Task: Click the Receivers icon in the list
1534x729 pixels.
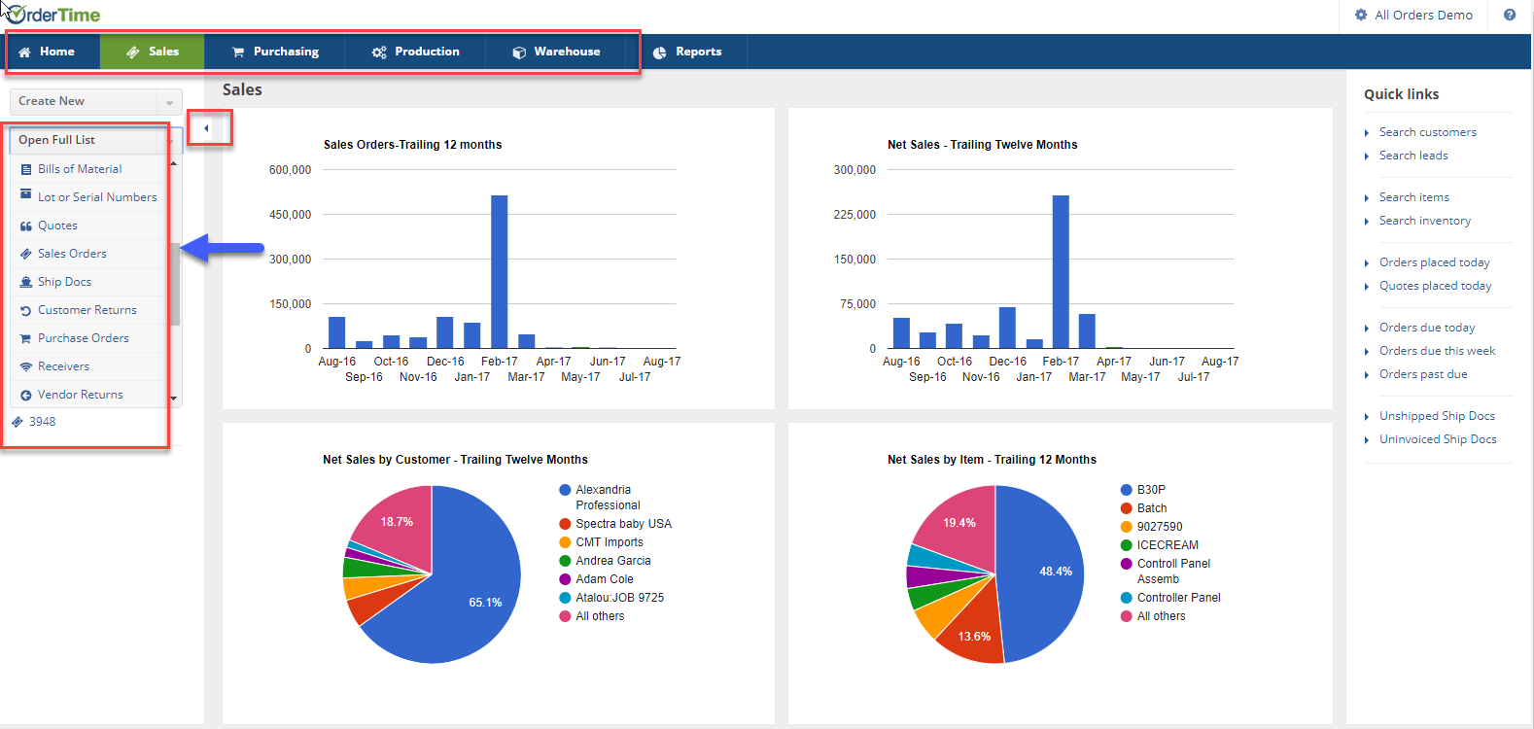Action: pyautogui.click(x=26, y=366)
